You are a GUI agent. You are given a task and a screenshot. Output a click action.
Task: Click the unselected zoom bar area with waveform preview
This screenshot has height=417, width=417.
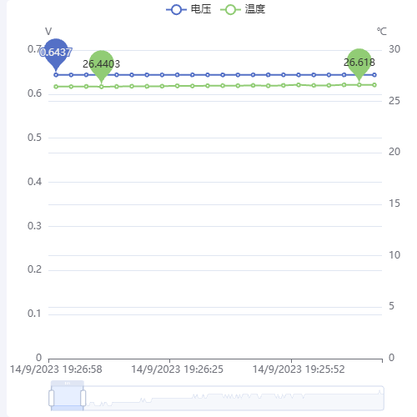coord(234,398)
